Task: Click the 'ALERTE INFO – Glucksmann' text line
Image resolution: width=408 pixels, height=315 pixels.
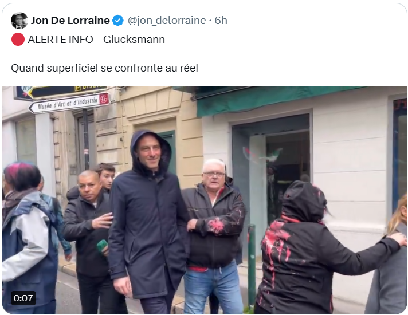Action: coord(96,40)
